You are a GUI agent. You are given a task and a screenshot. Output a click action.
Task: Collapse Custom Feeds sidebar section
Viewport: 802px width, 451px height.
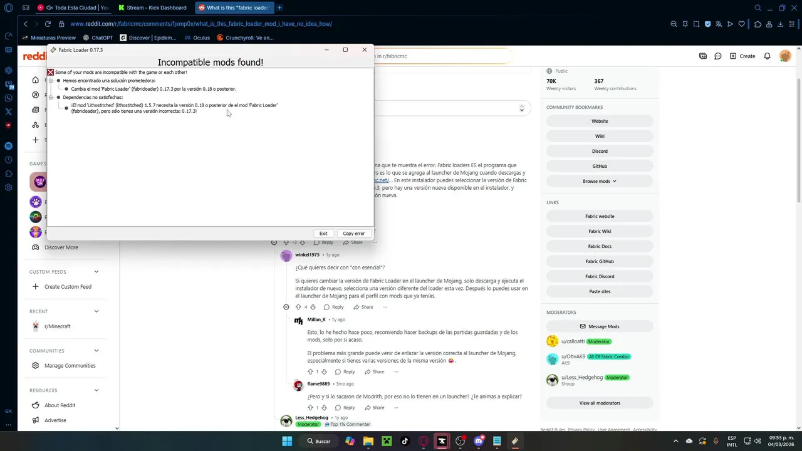coord(96,272)
